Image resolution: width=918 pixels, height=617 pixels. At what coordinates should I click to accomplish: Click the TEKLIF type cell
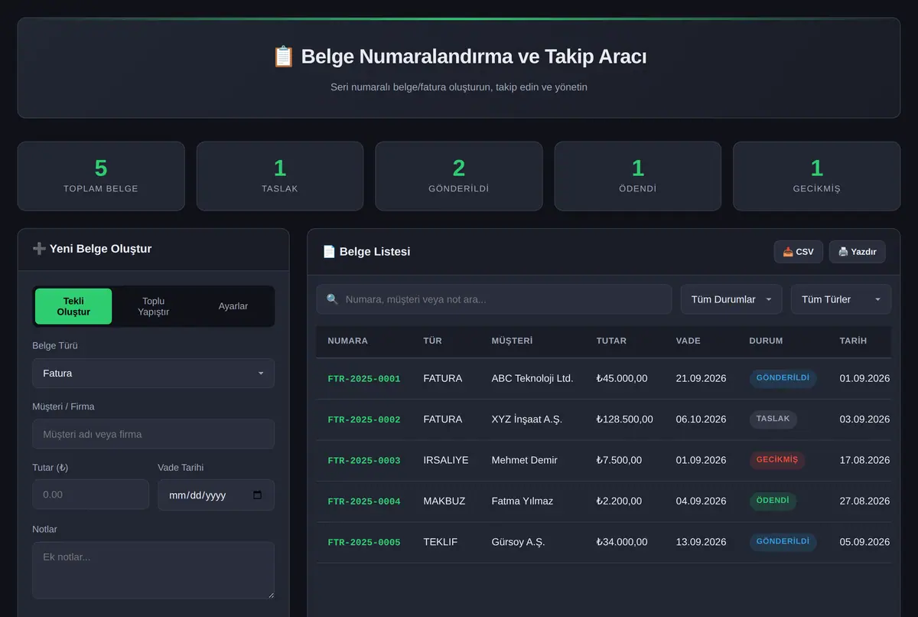coord(441,542)
